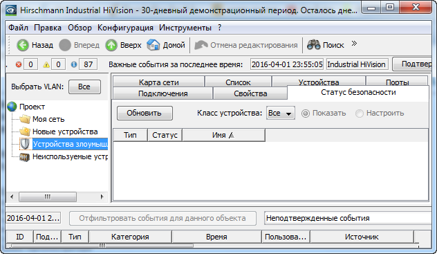Click the Подтвердить button in events bar
Screen dimensions: 437x254
[x=413, y=64]
